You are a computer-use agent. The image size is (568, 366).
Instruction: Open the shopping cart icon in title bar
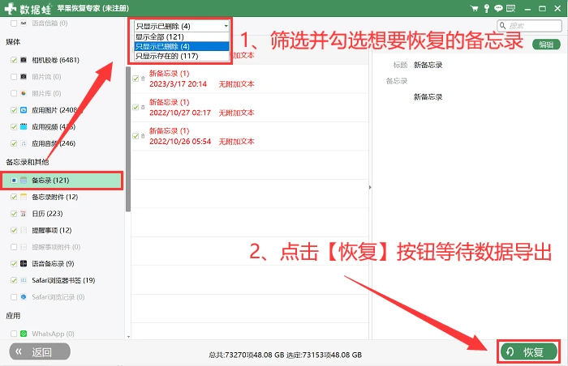click(x=474, y=8)
